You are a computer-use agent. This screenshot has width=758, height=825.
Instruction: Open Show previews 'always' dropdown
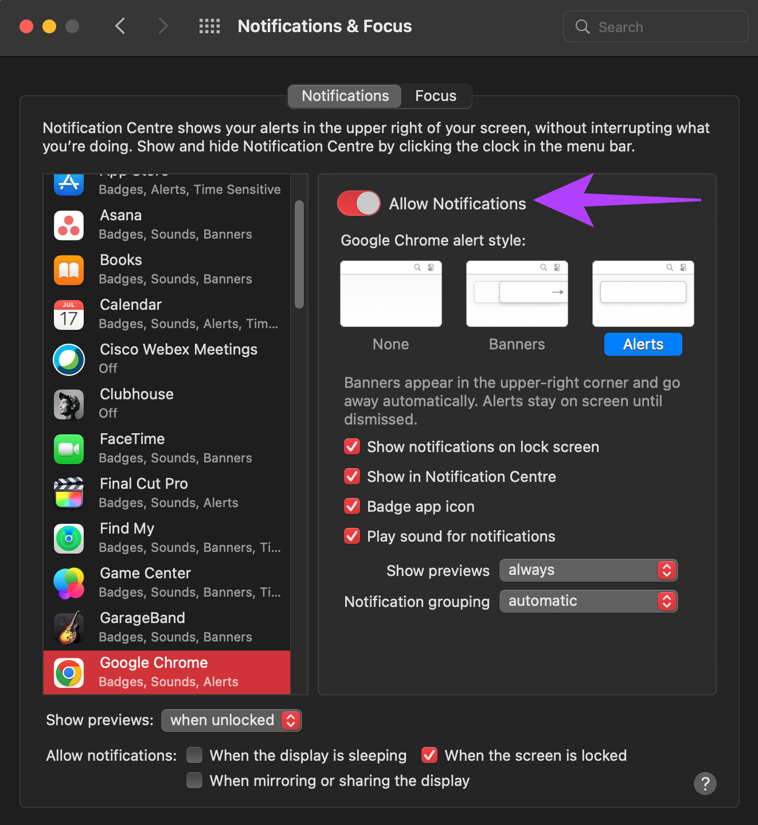[589, 570]
